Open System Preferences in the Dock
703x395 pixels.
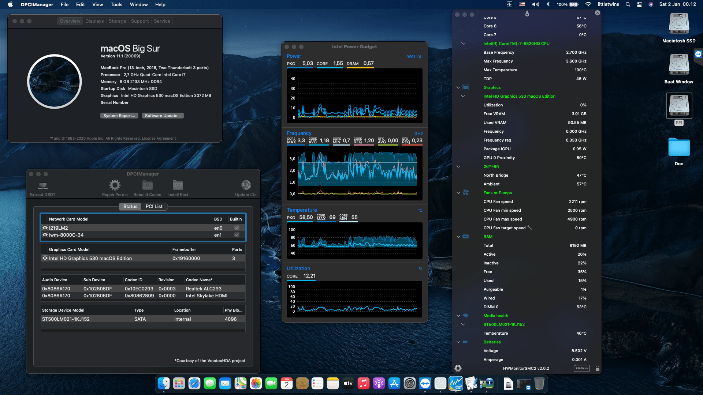pos(410,383)
